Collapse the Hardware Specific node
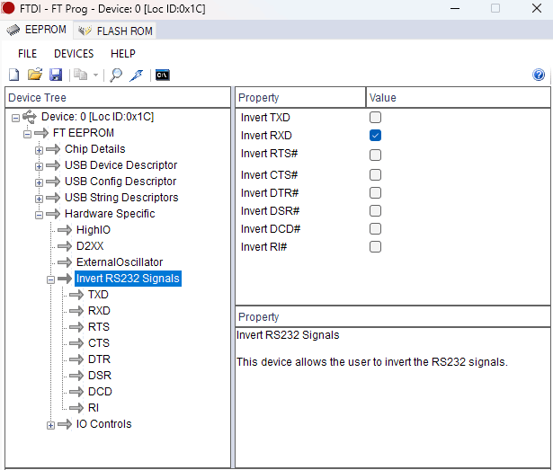The width and height of the screenshot is (553, 470). 40,215
